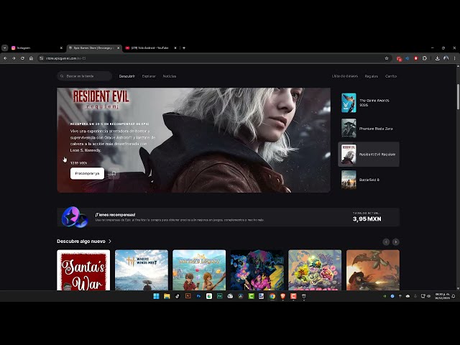This screenshot has height=345, width=460.
Task: Open Google Chrome from the taskbar
Action: pos(272,296)
